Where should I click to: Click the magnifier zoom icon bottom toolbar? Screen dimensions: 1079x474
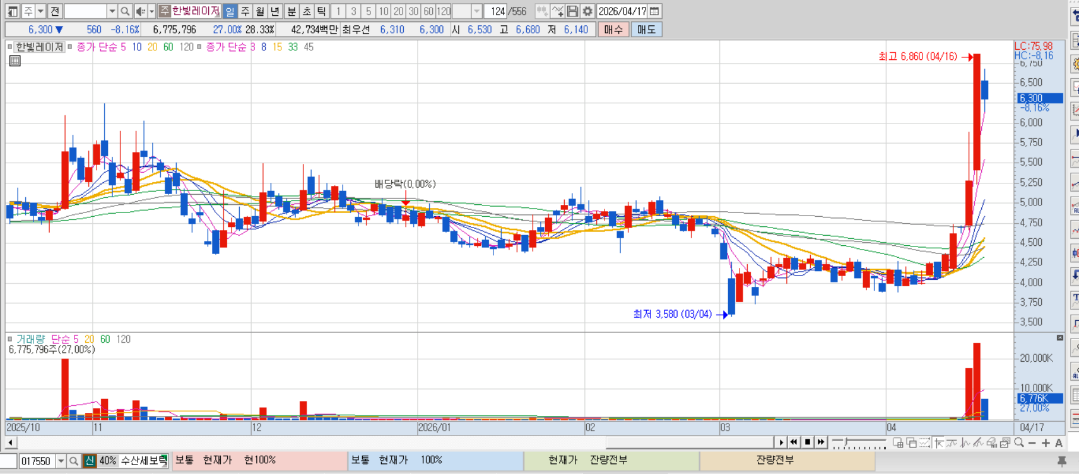(x=1019, y=442)
